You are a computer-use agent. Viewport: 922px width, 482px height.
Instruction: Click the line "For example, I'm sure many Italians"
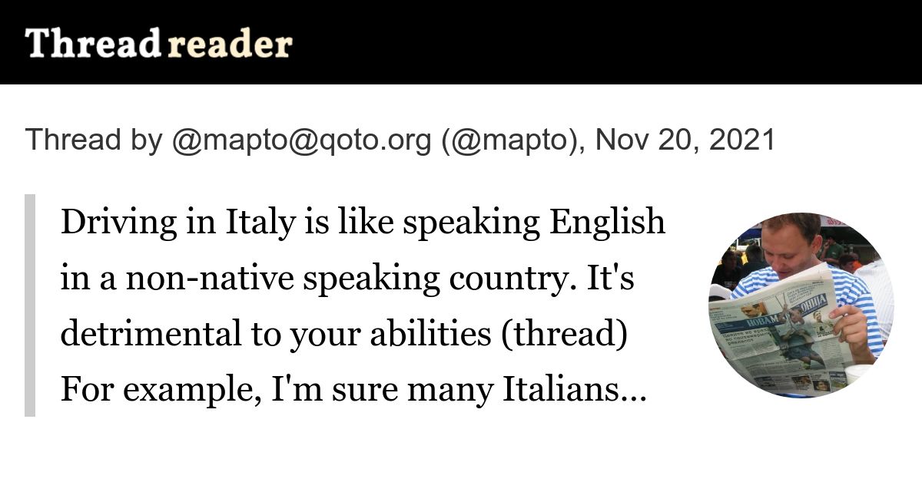coord(342,392)
